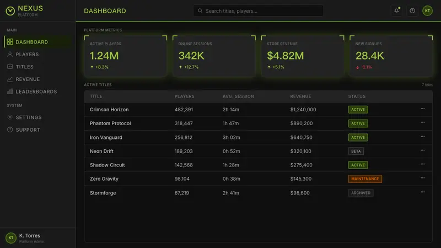Click the $890,200 revenue value
The width and height of the screenshot is (441, 248).
[301, 123]
